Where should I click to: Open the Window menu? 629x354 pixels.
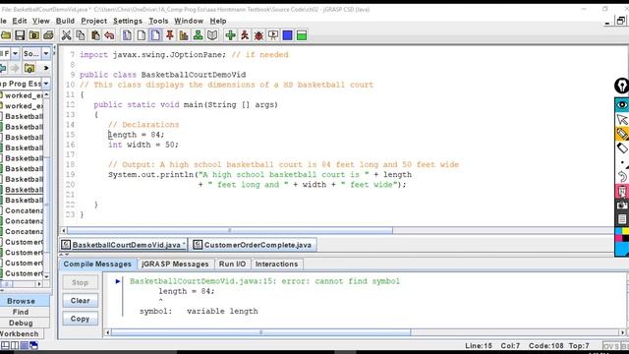189,21
